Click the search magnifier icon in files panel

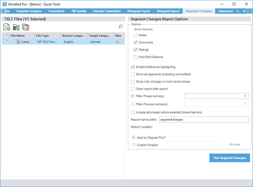121,26
